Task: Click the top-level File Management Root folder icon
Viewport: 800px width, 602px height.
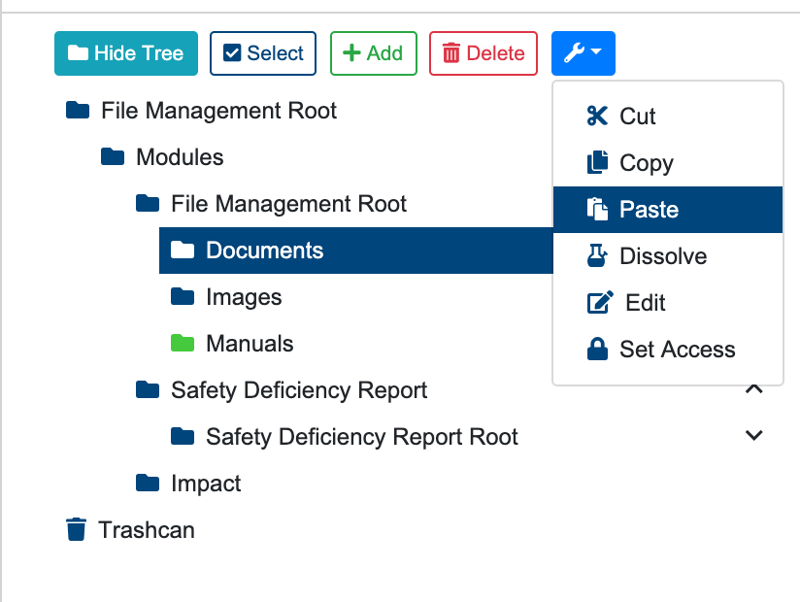Action: tap(78, 110)
